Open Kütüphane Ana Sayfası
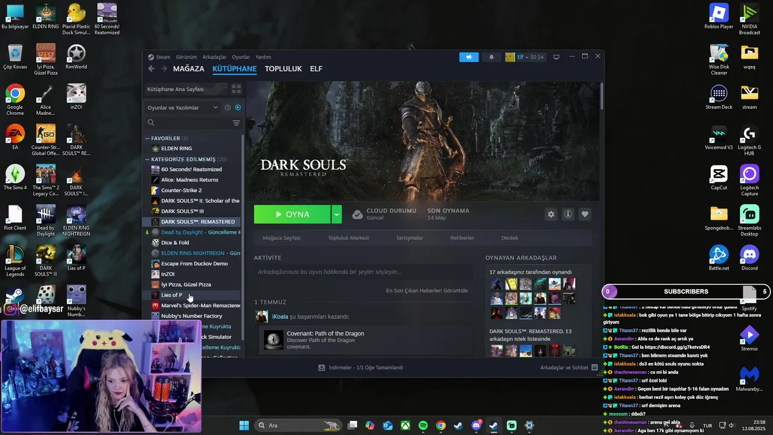Viewport: 773px width, 435px height. click(x=185, y=89)
